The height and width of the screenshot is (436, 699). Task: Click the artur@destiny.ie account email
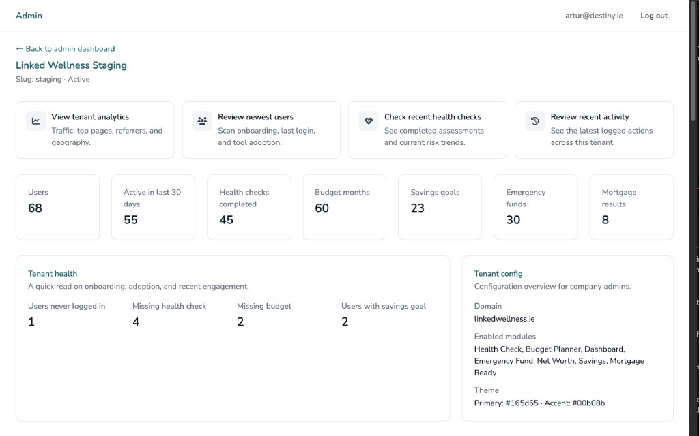click(594, 16)
